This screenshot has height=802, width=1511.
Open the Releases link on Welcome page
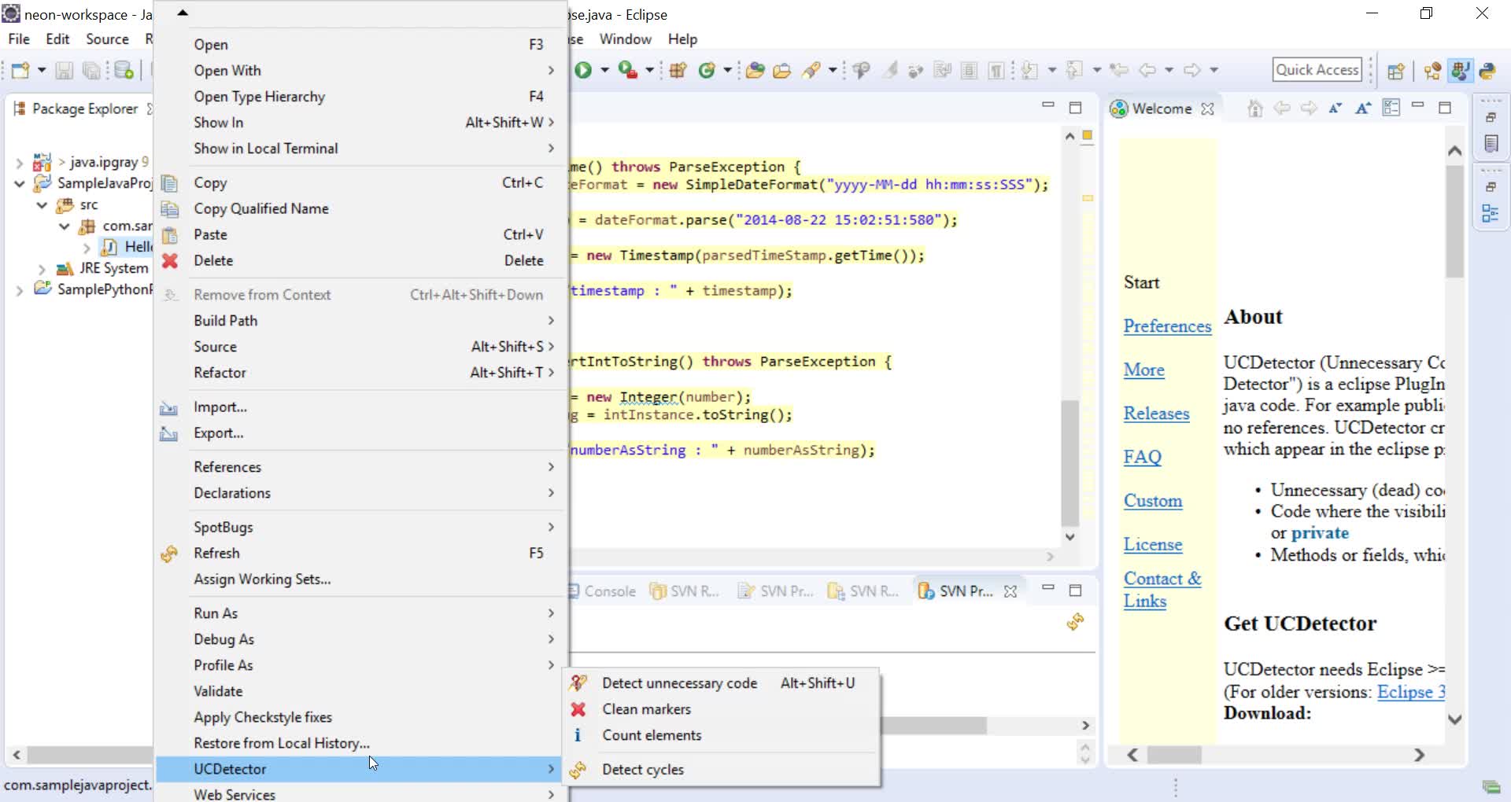1157,414
